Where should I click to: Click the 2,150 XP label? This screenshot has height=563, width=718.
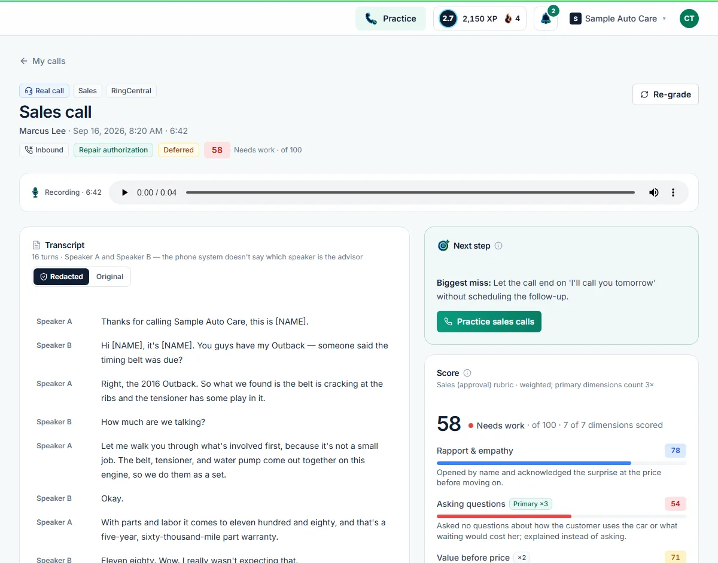[x=480, y=19]
